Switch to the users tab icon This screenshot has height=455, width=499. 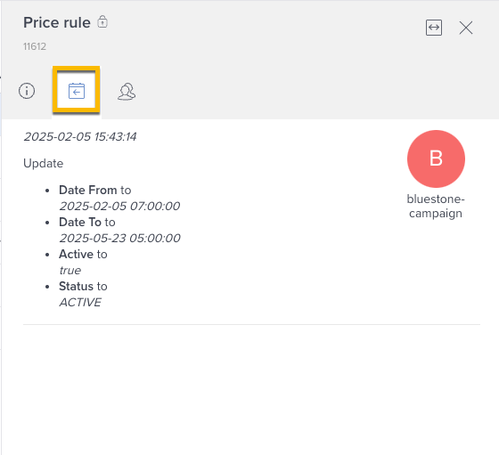tap(127, 92)
